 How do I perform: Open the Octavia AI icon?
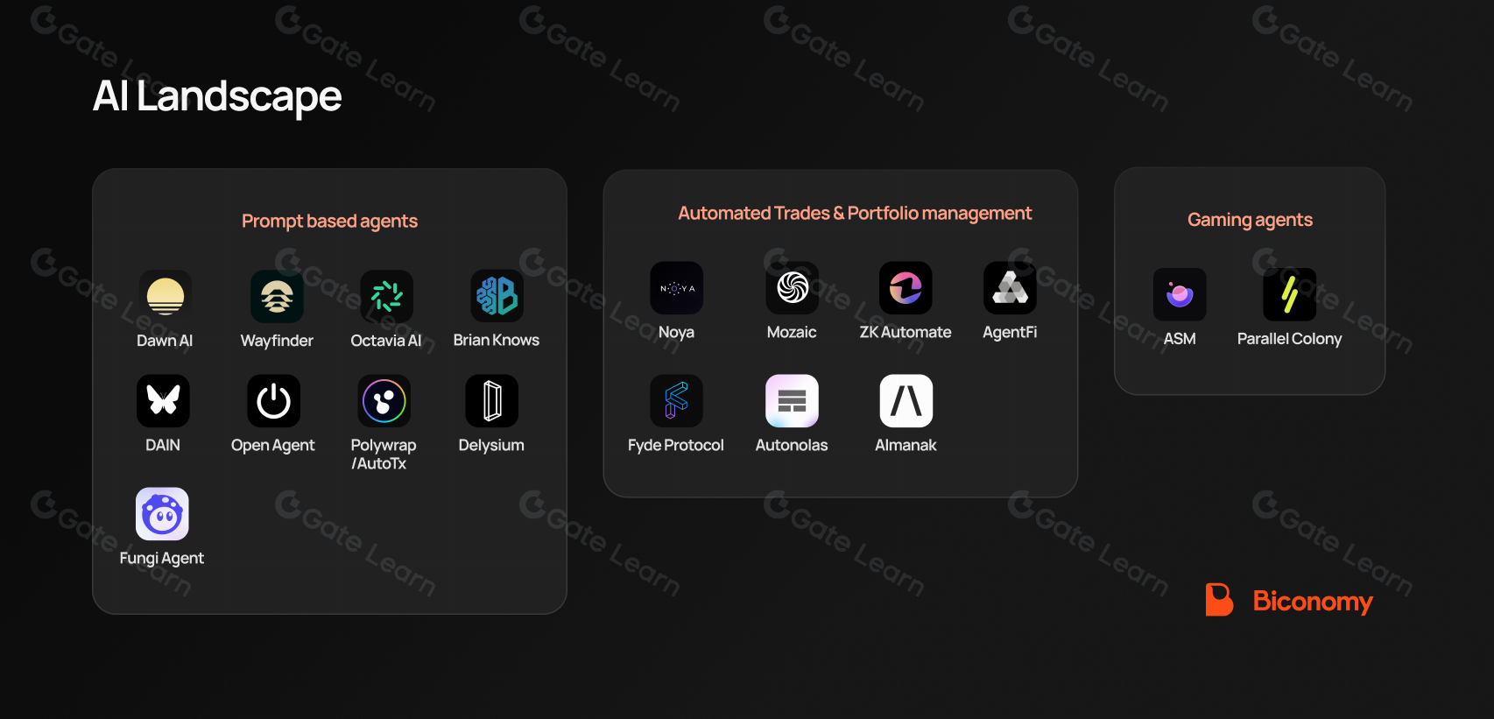point(386,296)
